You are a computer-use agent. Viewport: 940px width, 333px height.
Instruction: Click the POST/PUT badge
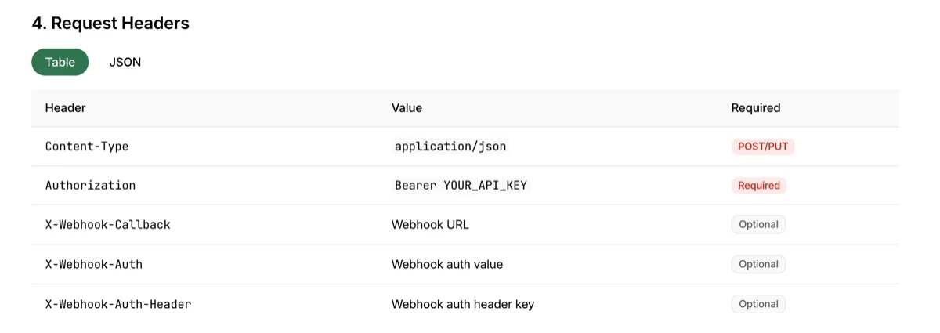(762, 147)
